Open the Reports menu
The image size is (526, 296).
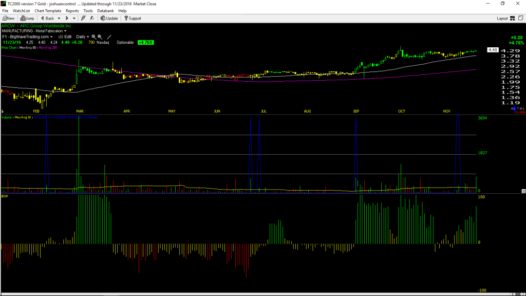72,11
